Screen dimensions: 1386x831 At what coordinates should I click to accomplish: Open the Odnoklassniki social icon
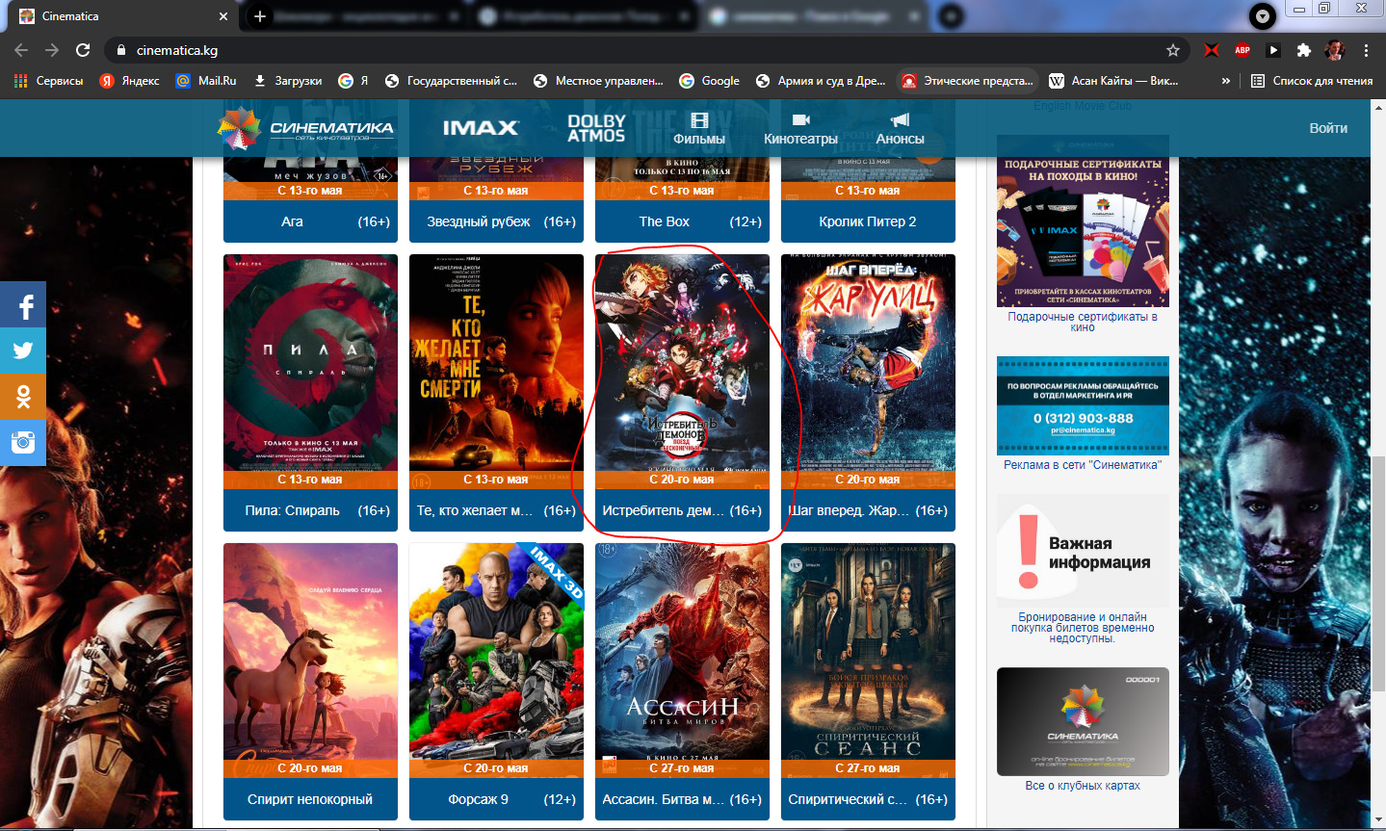23,396
